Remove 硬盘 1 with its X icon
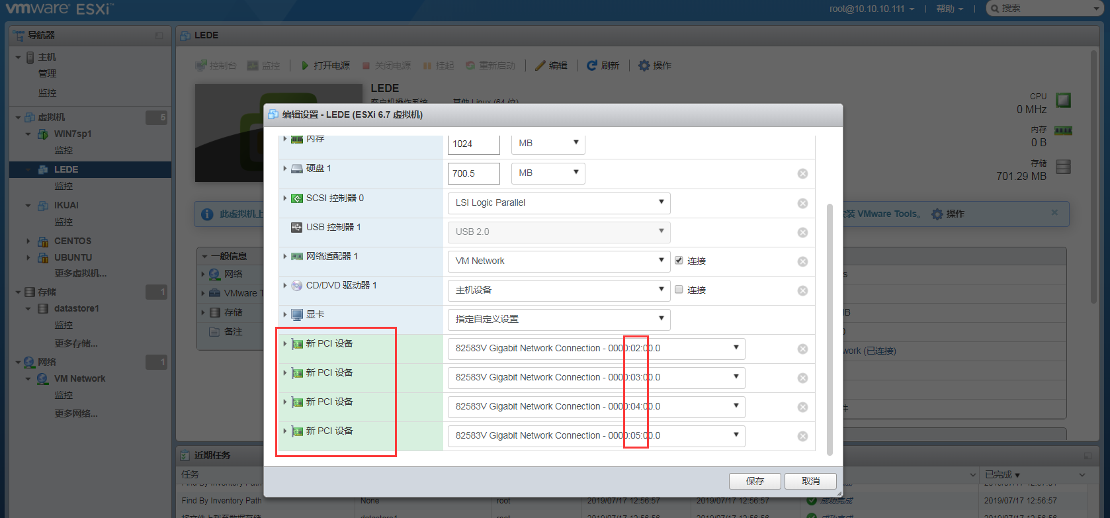Image resolution: width=1110 pixels, height=518 pixels. (802, 173)
